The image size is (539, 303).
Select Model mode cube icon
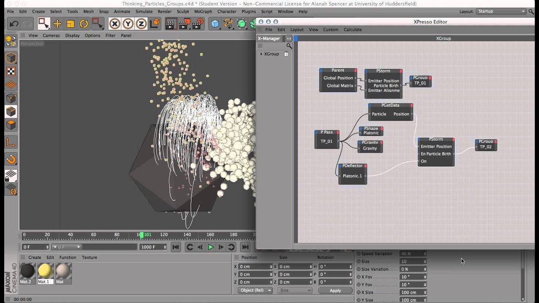point(11,58)
